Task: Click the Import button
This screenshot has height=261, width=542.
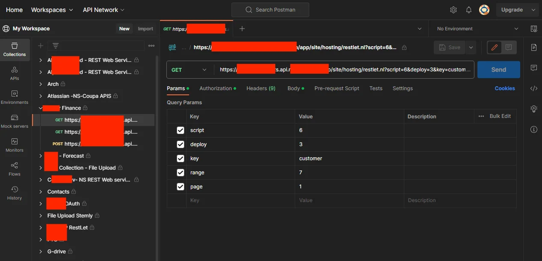Action: (x=145, y=29)
